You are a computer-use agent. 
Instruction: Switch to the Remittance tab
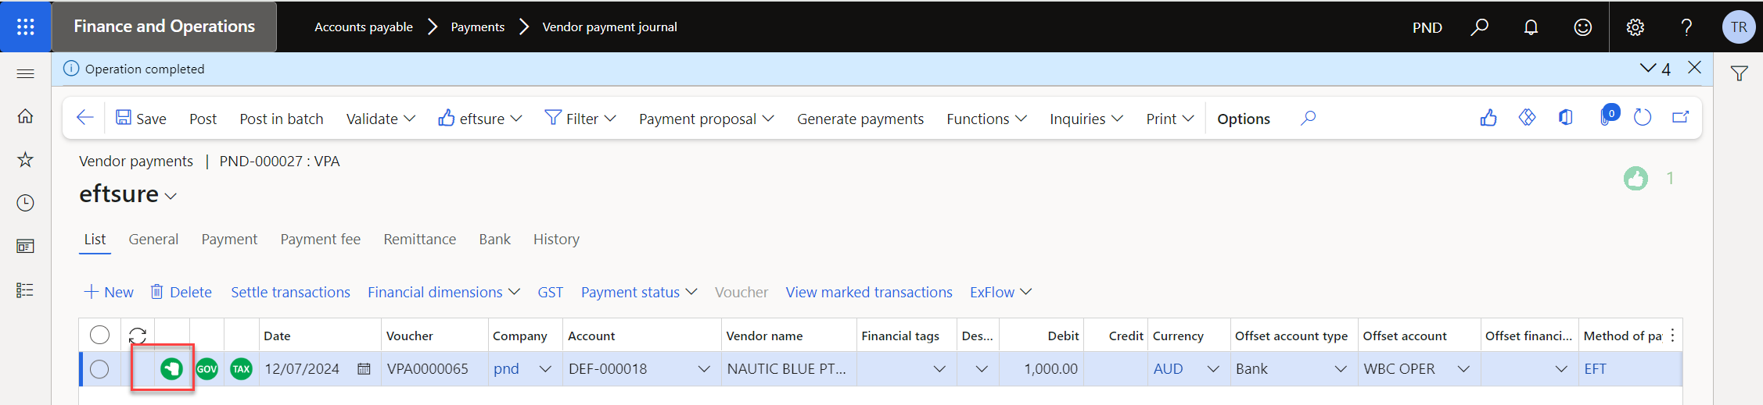pos(419,240)
